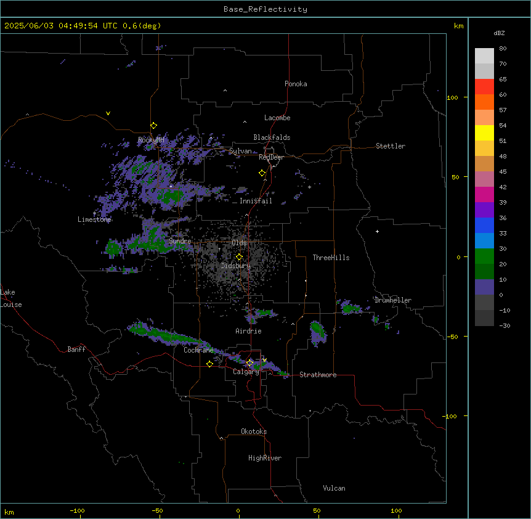
Task: Click the Vulcan label
Action: pos(334,488)
